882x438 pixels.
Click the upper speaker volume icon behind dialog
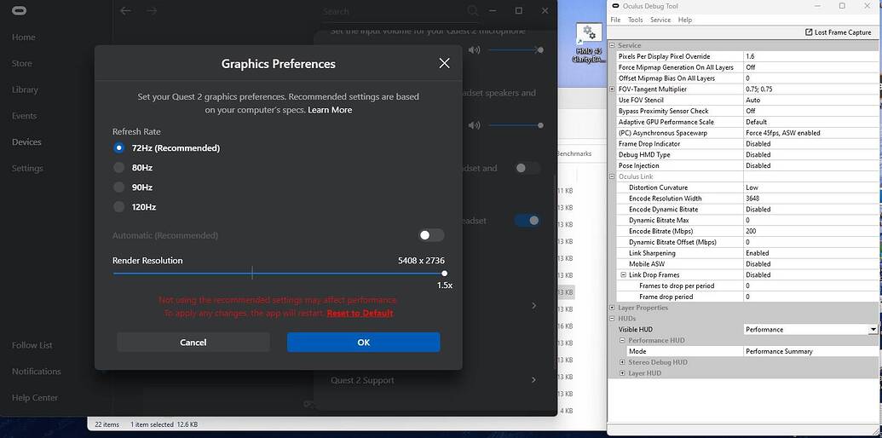[x=474, y=50]
